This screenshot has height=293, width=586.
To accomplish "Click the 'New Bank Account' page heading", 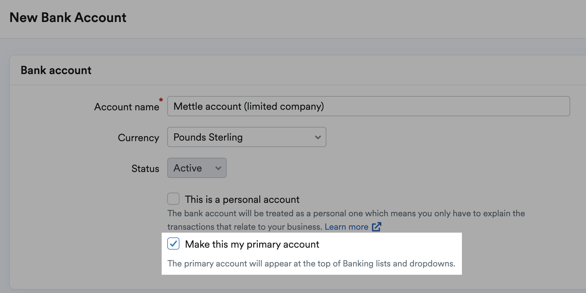I will point(68,18).
